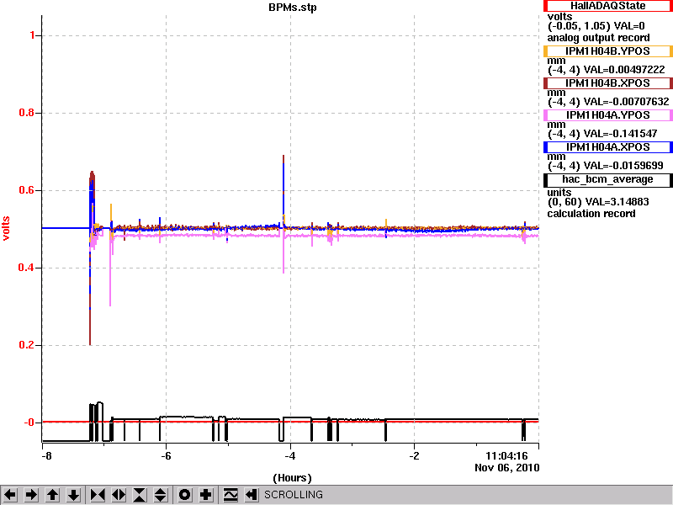Image resolution: width=673 pixels, height=505 pixels.
Task: Click the 'analog output record' description text
Action: (x=598, y=38)
